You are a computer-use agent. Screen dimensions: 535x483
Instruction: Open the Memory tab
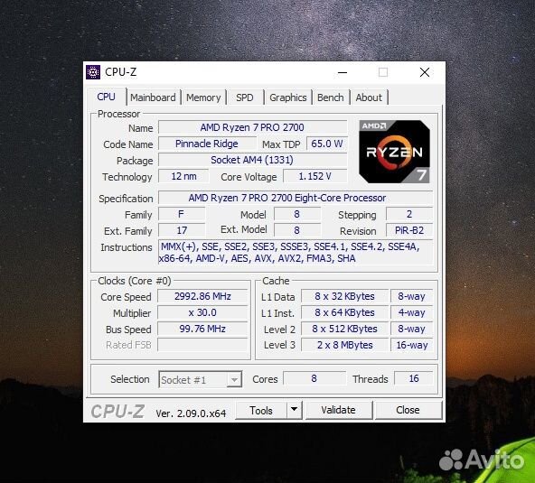(203, 98)
